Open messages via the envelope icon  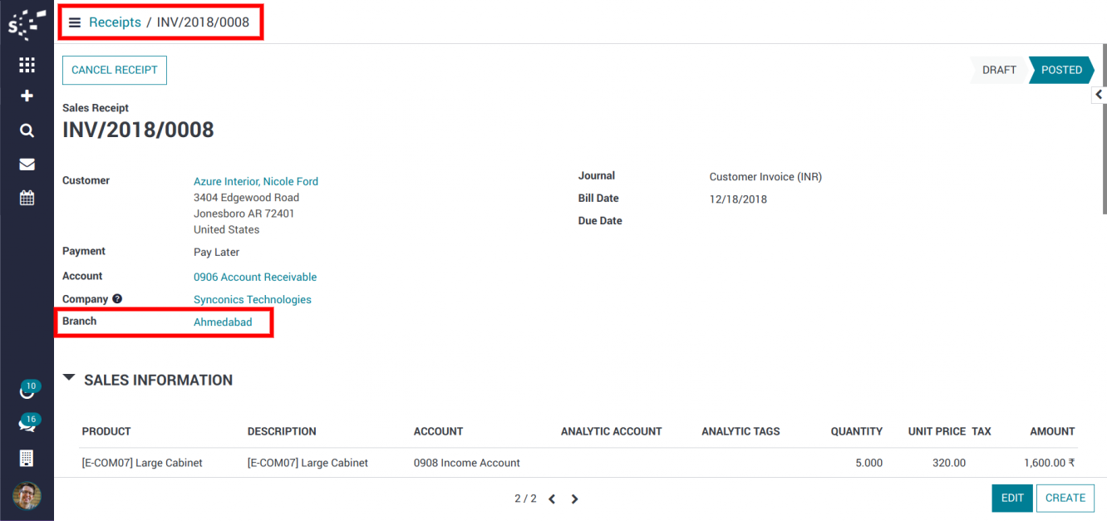pos(27,165)
